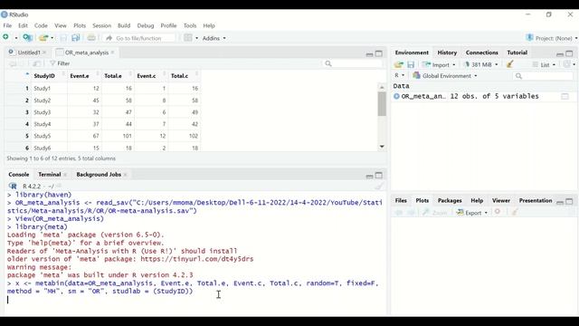Image resolution: width=579 pixels, height=326 pixels.
Task: Open the List view dropdown
Action: click(545, 64)
